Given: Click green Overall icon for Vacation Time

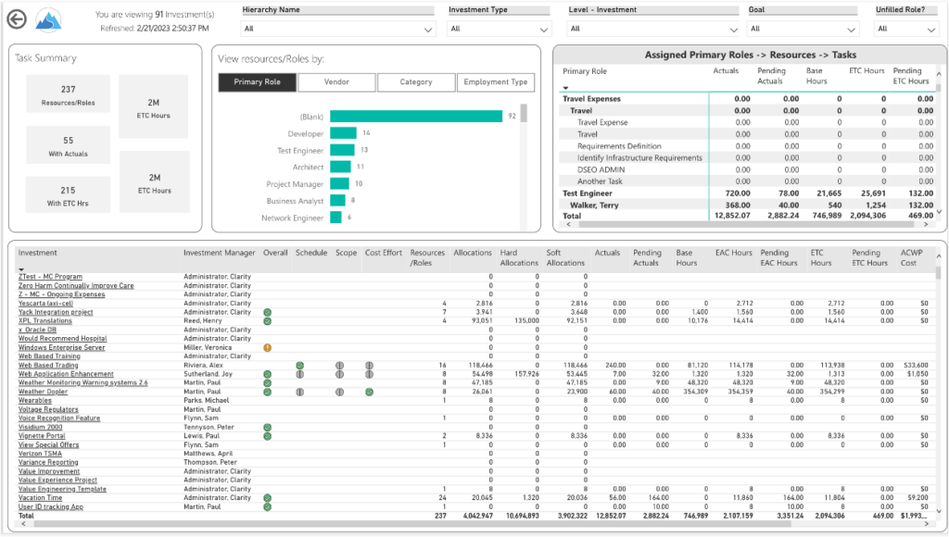Looking at the screenshot, I should point(268,498).
